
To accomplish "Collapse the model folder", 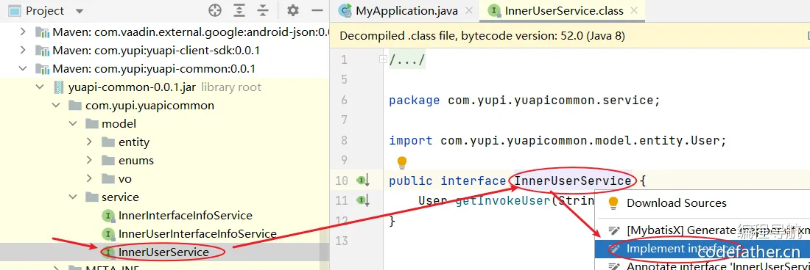I will tap(74, 124).
